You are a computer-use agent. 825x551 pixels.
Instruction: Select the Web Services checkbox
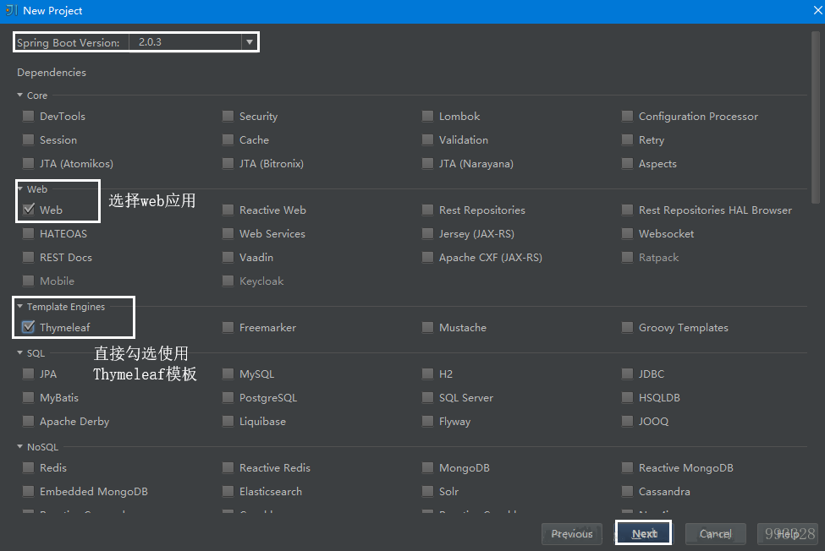228,233
